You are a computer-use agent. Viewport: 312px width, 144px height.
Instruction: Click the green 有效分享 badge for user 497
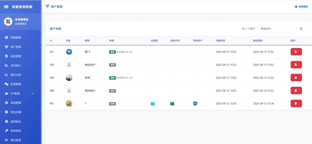tap(172, 104)
